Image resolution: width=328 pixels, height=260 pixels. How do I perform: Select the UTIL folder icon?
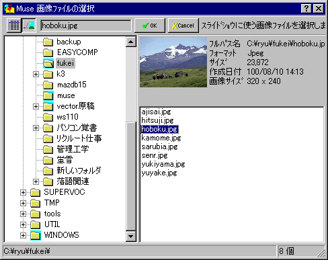[36, 224]
